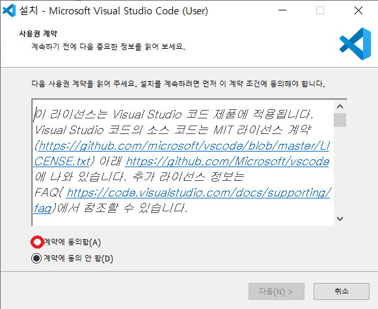Close the setup window with X
The width and height of the screenshot is (378, 309).
(x=358, y=10)
